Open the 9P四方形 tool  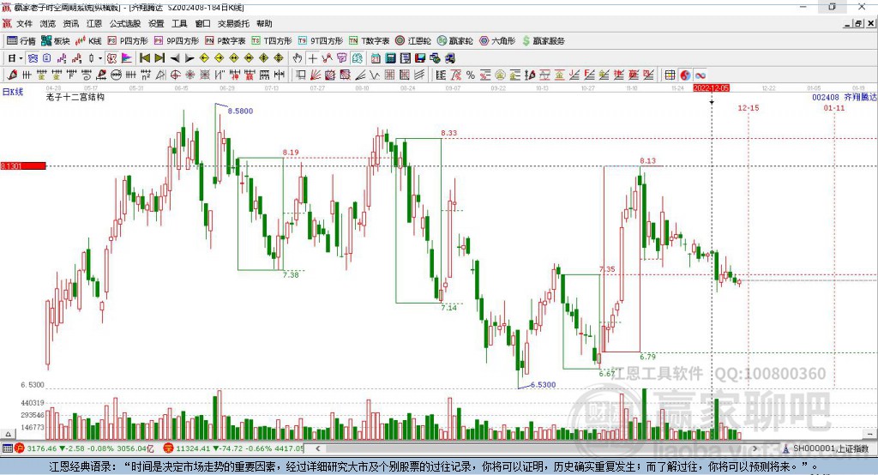coord(177,41)
